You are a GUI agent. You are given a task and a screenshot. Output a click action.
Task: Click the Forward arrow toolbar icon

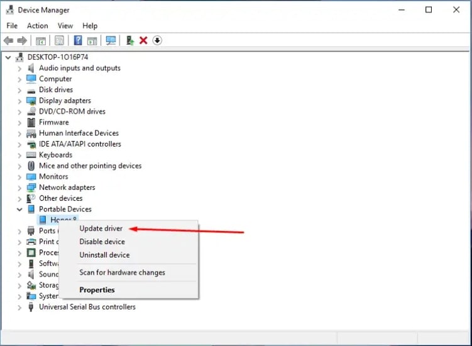22,40
